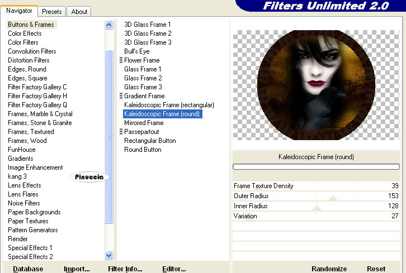Click the Inner Radius slider handle
The width and height of the screenshot is (406, 273).
[x=317, y=208]
